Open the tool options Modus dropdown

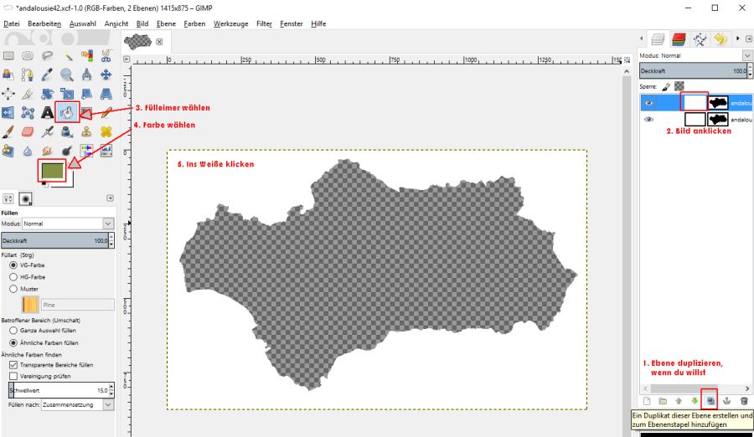tap(68, 224)
